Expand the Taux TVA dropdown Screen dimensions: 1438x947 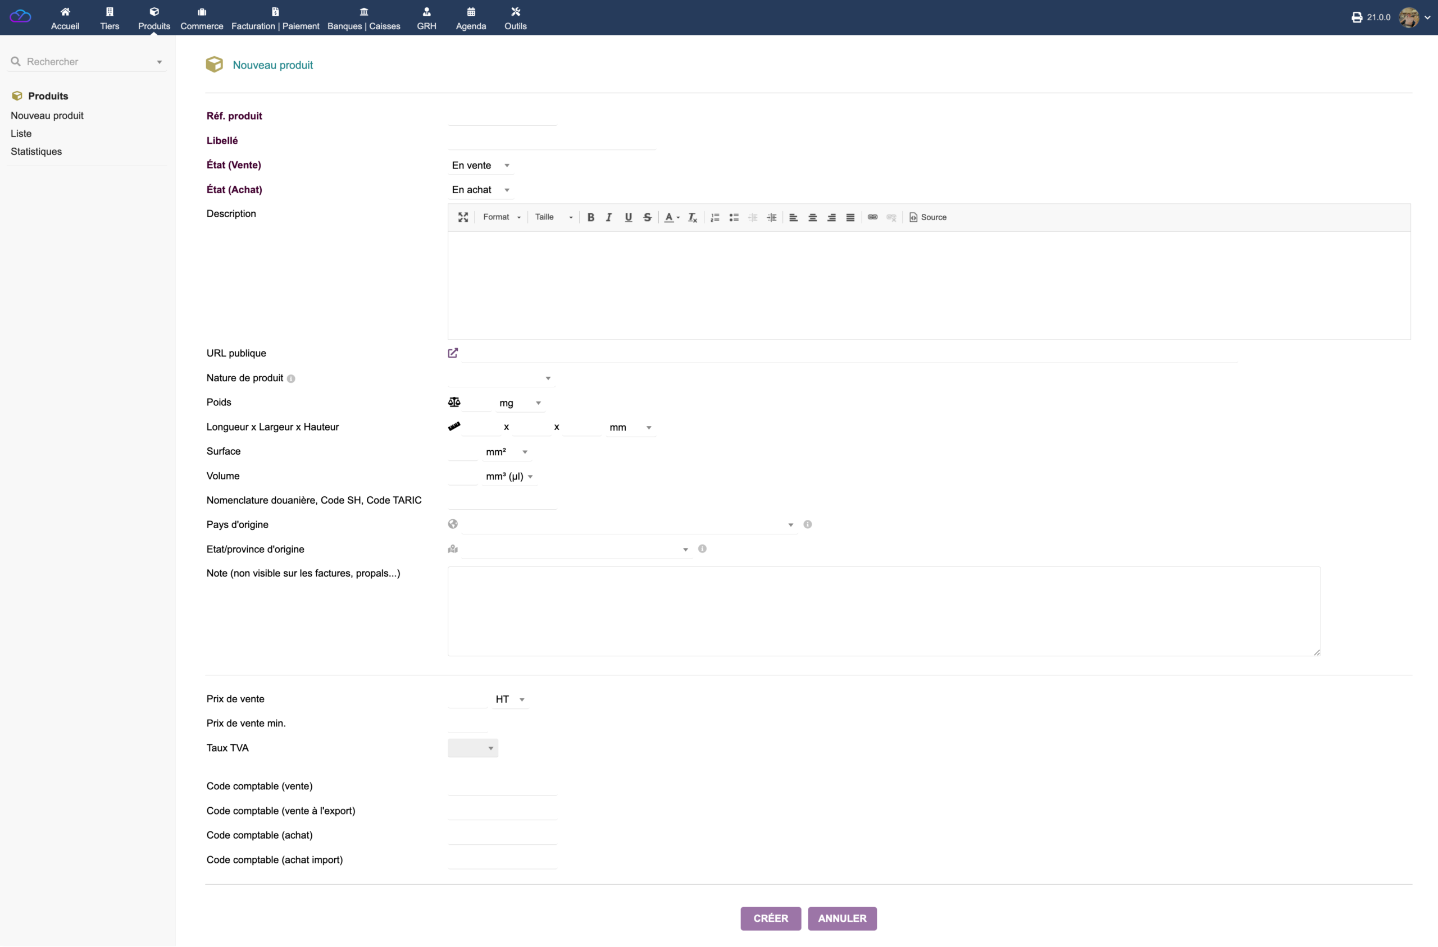tap(472, 748)
